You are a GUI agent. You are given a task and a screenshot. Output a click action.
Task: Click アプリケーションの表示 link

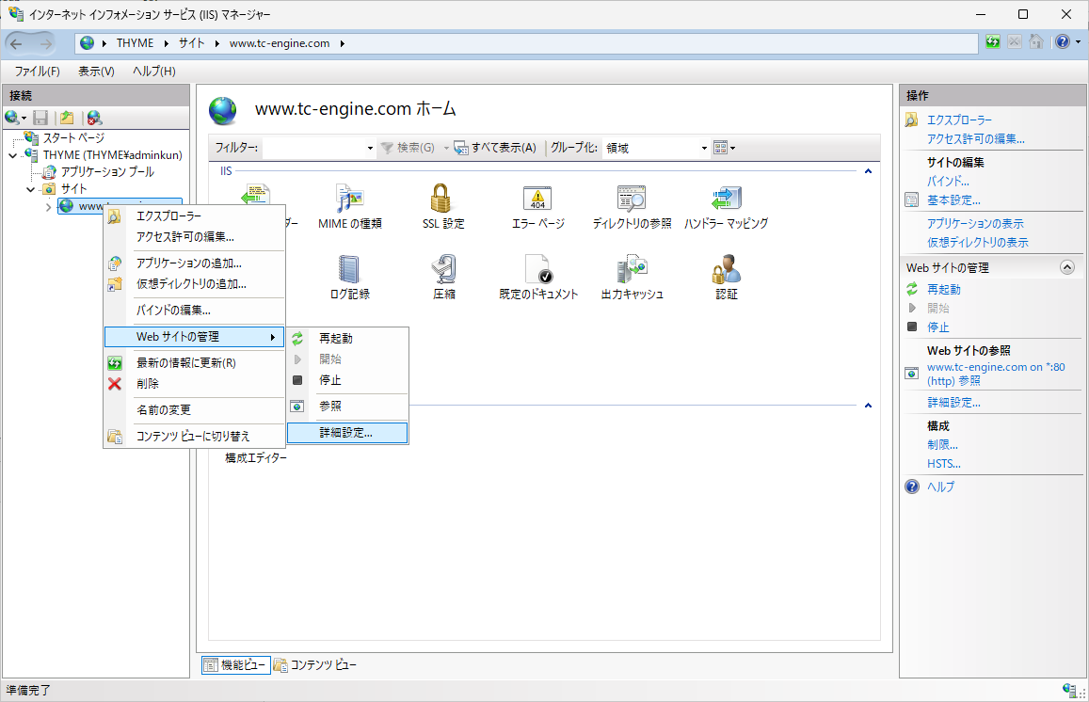click(x=975, y=224)
